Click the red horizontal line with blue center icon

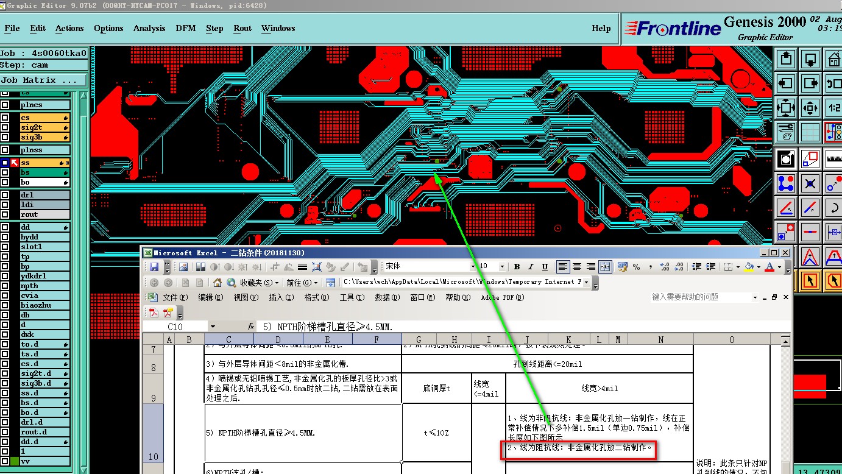pos(810,232)
